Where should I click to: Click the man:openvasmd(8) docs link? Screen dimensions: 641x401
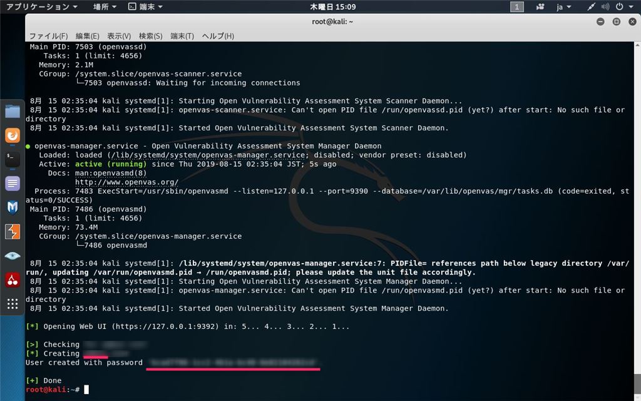point(111,173)
